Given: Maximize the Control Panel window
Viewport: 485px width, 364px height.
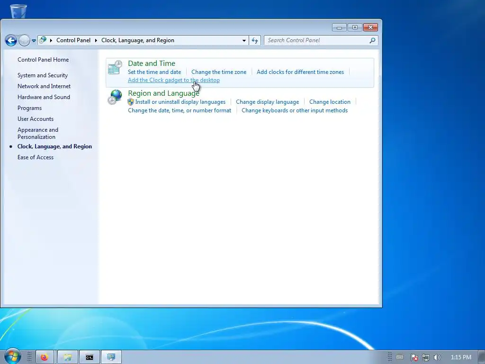Looking at the screenshot, I should coord(355,27).
